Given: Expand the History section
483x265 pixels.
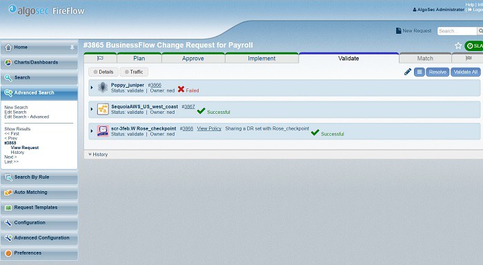Looking at the screenshot, I should click(x=98, y=155).
